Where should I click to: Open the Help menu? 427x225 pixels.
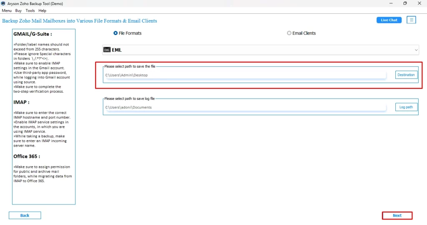[42, 10]
